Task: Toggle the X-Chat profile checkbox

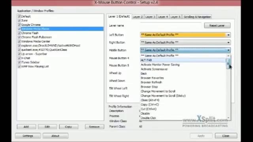Action: pyautogui.click(x=19, y=58)
